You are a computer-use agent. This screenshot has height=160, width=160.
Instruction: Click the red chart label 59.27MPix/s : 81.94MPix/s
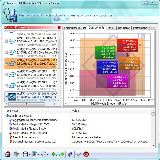point(127,46)
